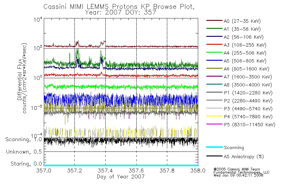The image size is (291, 184).
Task: Click the A6 (805-1600 KeV) legend label
Action: click(x=247, y=69)
